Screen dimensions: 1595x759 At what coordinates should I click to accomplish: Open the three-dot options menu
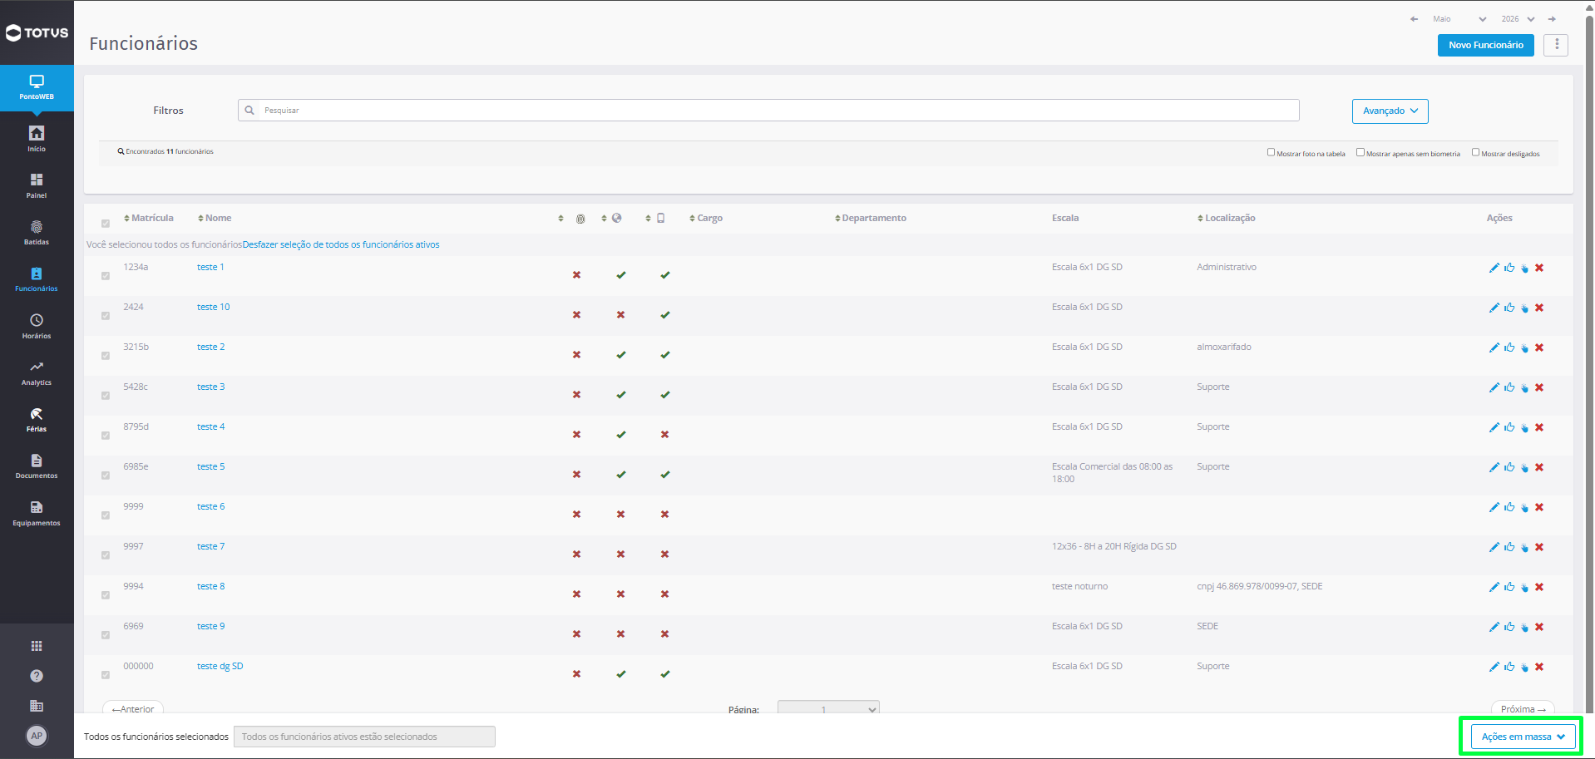1556,45
